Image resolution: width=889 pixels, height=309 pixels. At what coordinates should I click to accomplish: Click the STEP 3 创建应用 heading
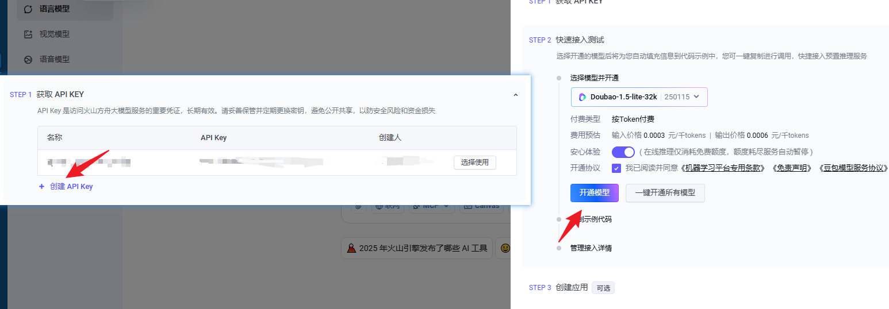(x=558, y=287)
